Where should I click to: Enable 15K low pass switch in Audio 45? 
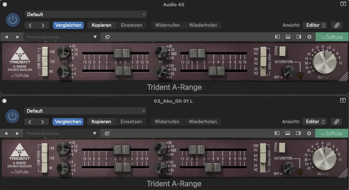pos(45,52)
